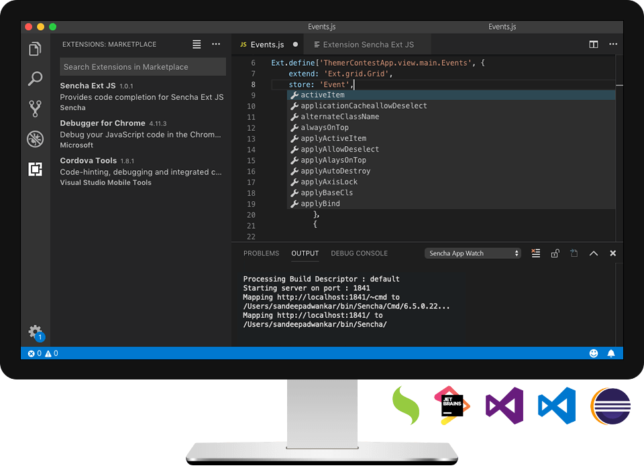This screenshot has width=644, height=472.
Task: Open the Search magnifier in activity bar
Action: [36, 78]
